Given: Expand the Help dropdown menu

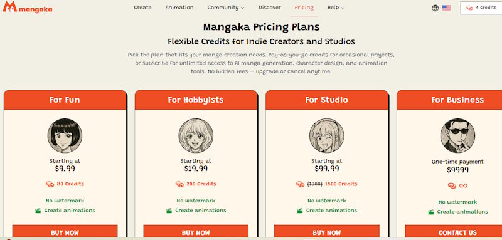Looking at the screenshot, I should coord(336,8).
